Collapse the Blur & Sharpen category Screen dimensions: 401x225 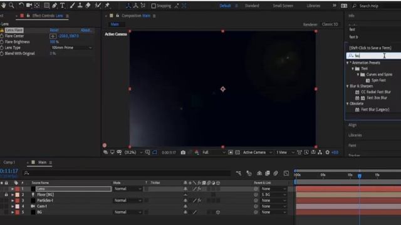[x=348, y=86]
